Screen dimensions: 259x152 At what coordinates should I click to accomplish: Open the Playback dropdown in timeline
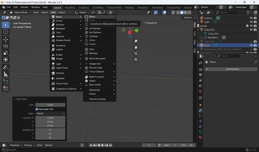click(16, 145)
